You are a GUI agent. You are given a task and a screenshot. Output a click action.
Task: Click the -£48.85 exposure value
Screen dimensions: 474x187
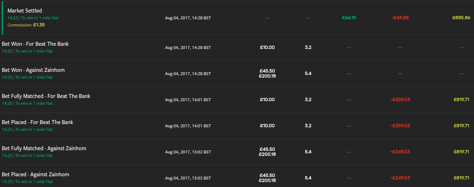(x=400, y=18)
